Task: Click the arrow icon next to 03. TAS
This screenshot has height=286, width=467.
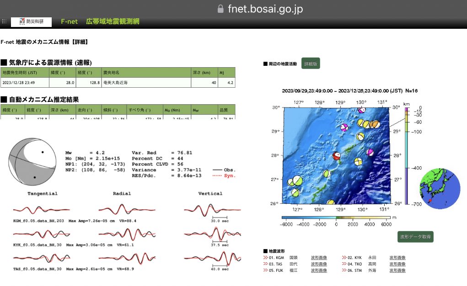Action: [x=265, y=264]
